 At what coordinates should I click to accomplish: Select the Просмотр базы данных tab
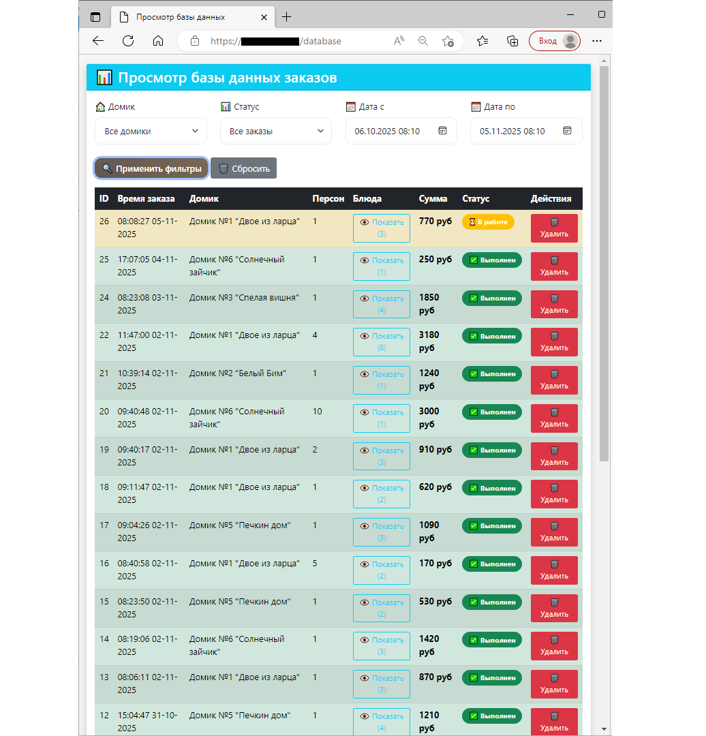pos(192,17)
